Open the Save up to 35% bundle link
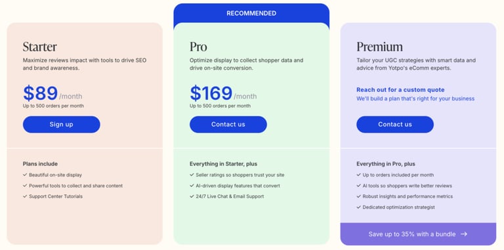 pos(418,234)
